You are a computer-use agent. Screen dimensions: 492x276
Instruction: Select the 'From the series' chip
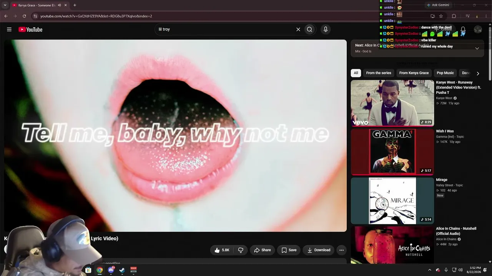(x=379, y=73)
